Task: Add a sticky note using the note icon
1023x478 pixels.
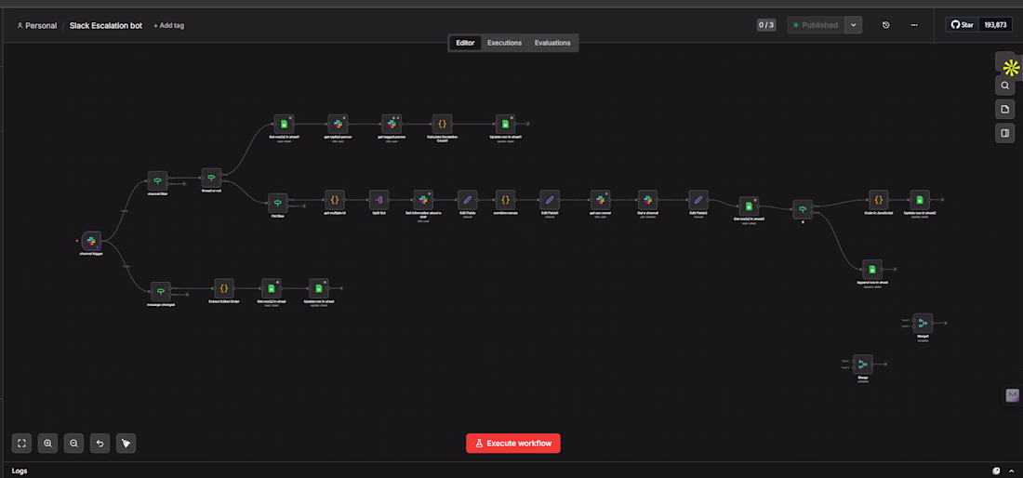Action: point(1004,109)
